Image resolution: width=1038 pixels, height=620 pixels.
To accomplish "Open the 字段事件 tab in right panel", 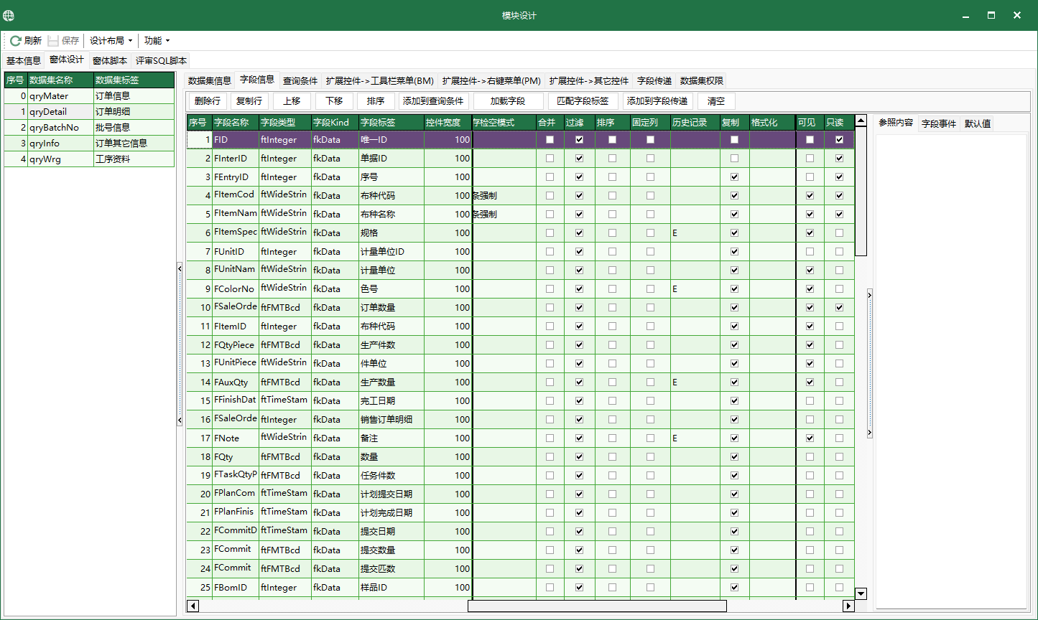I will coord(938,123).
